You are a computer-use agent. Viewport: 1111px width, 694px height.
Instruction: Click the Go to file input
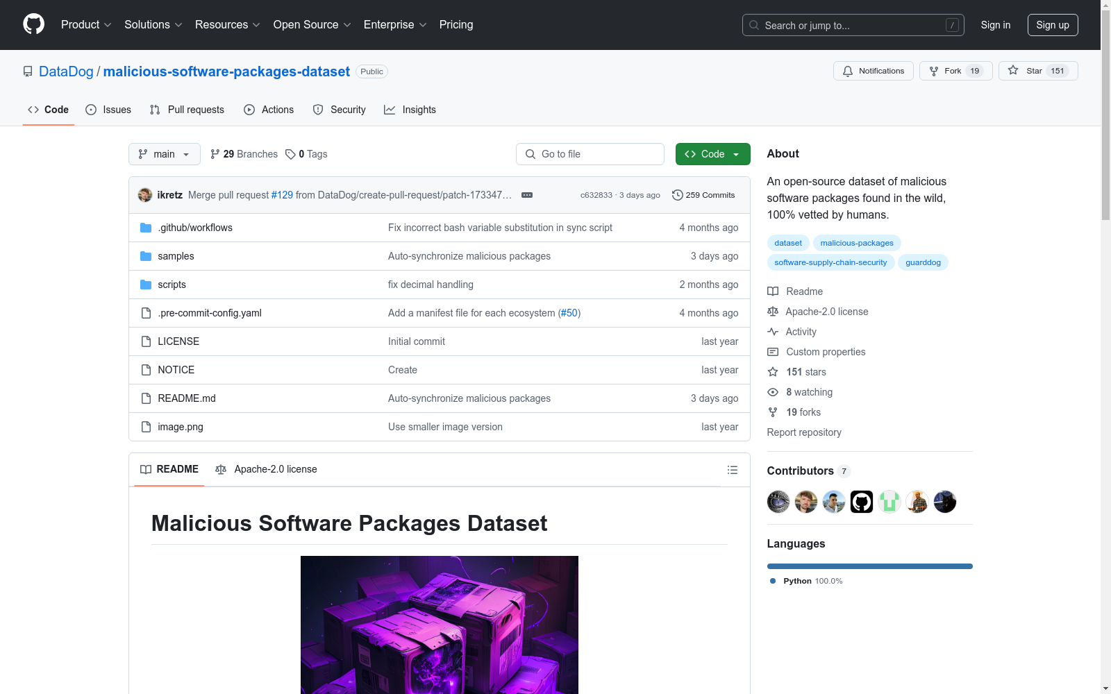[x=590, y=154]
